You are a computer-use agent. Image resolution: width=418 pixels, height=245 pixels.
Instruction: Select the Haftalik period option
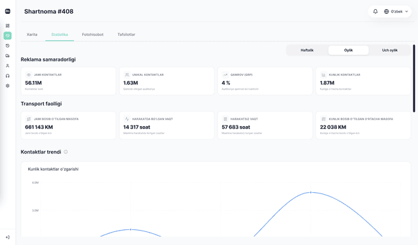point(307,50)
